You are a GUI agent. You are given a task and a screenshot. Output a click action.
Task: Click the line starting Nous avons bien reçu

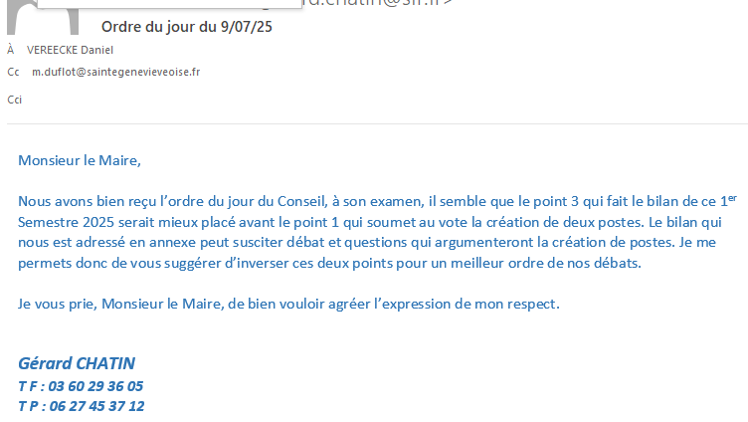(x=377, y=201)
